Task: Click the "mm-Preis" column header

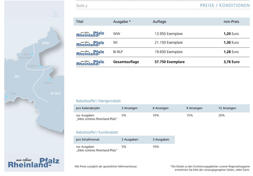Action: pos(231,22)
